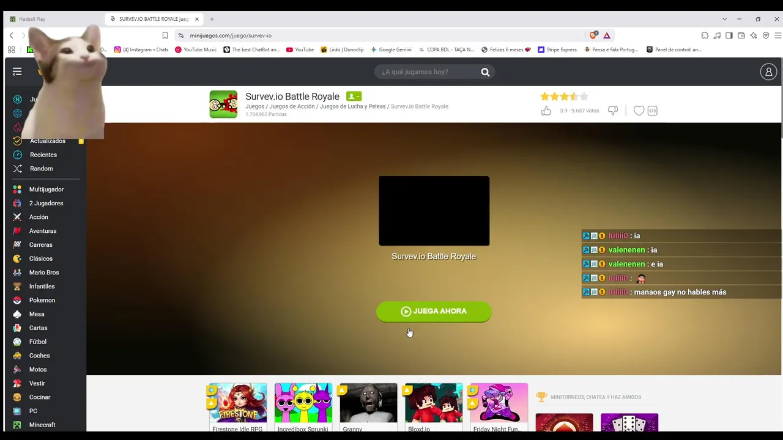Image resolution: width=783 pixels, height=440 pixels.
Task: Open the 2 Jugadores category
Action: click(46, 204)
